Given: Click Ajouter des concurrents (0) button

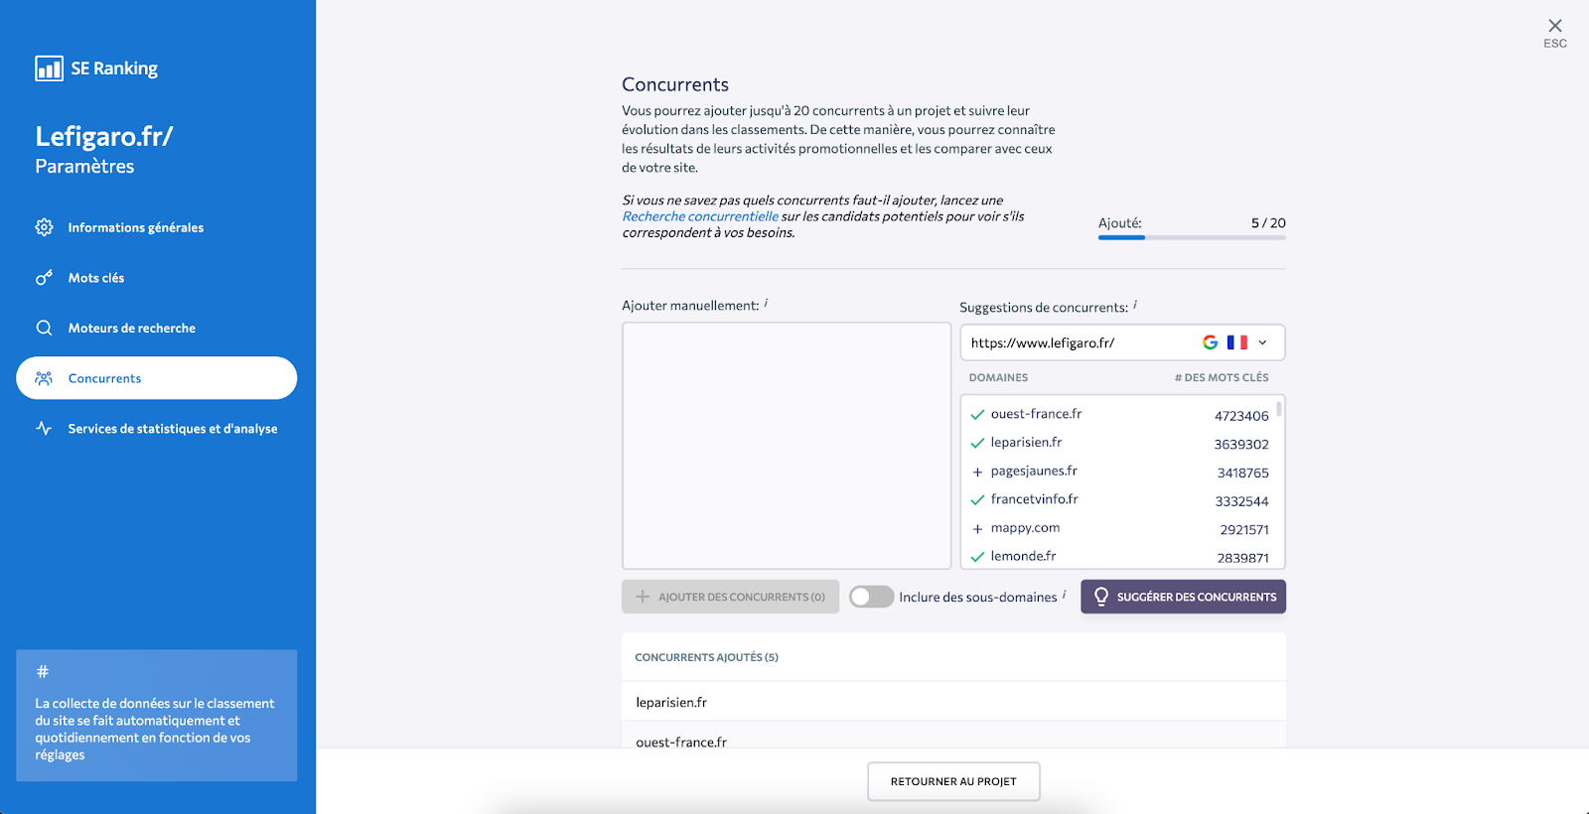Looking at the screenshot, I should pos(730,597).
